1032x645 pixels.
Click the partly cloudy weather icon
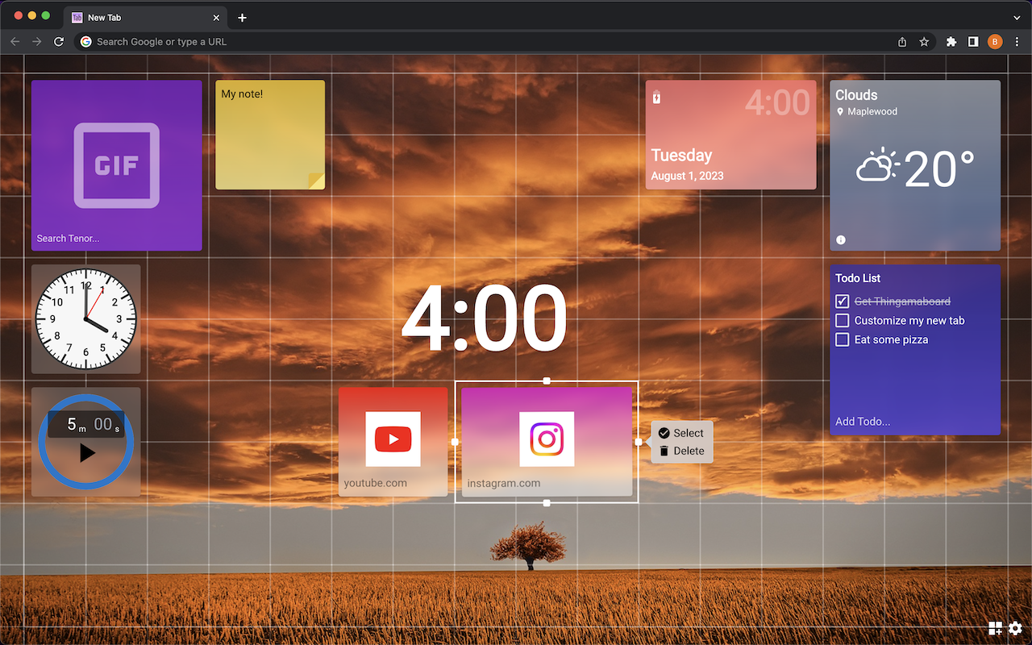point(877,167)
